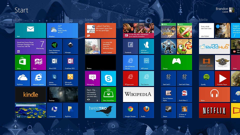Launch Firefox browser tile
240x135 pixels.
146,110
